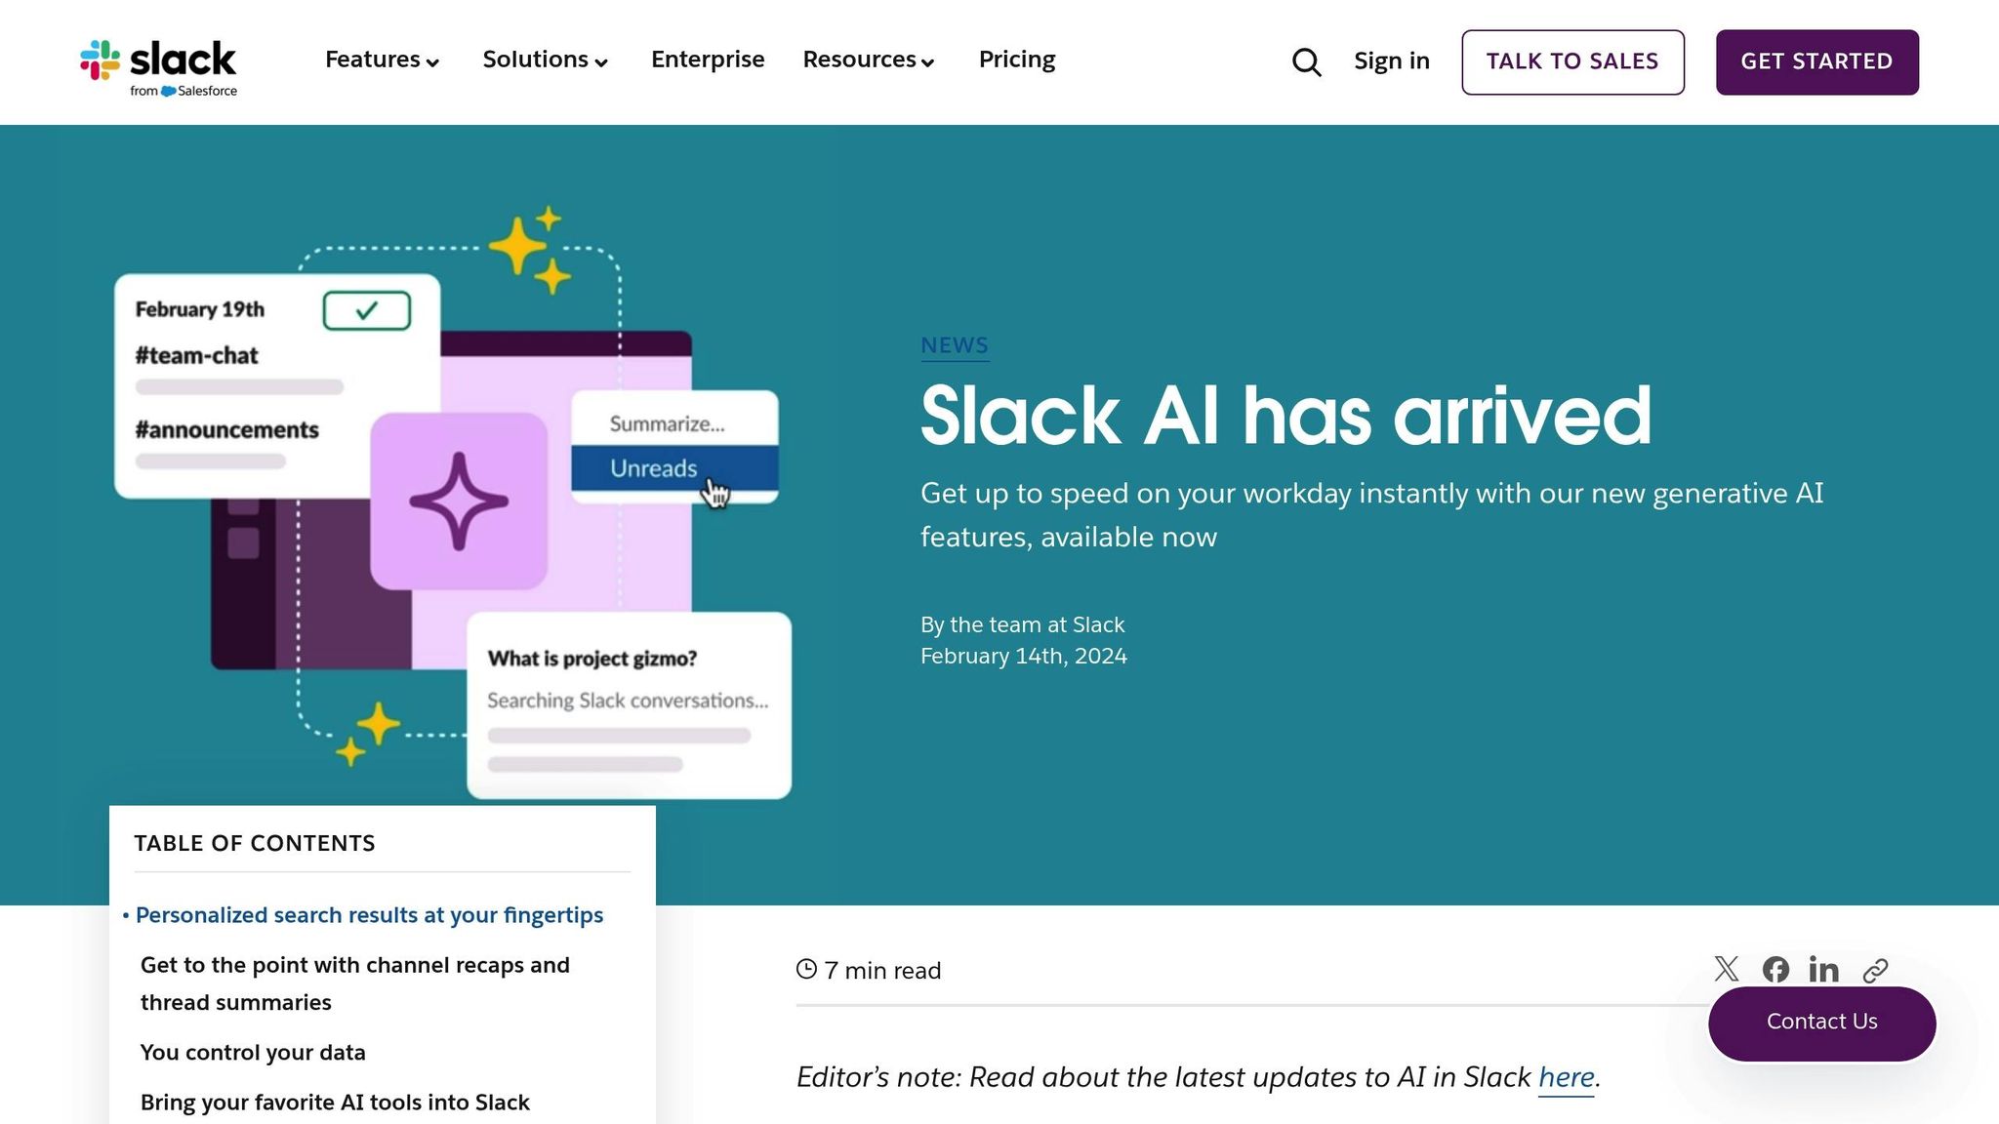Jump to Personalized search results section
This screenshot has height=1124, width=1999.
pos(369,915)
